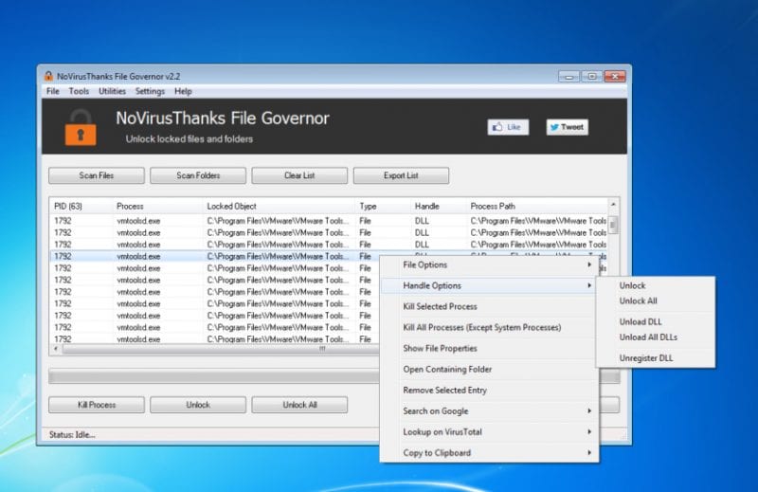The image size is (758, 492).
Task: Expand the File Options submenu
Action: (x=489, y=265)
